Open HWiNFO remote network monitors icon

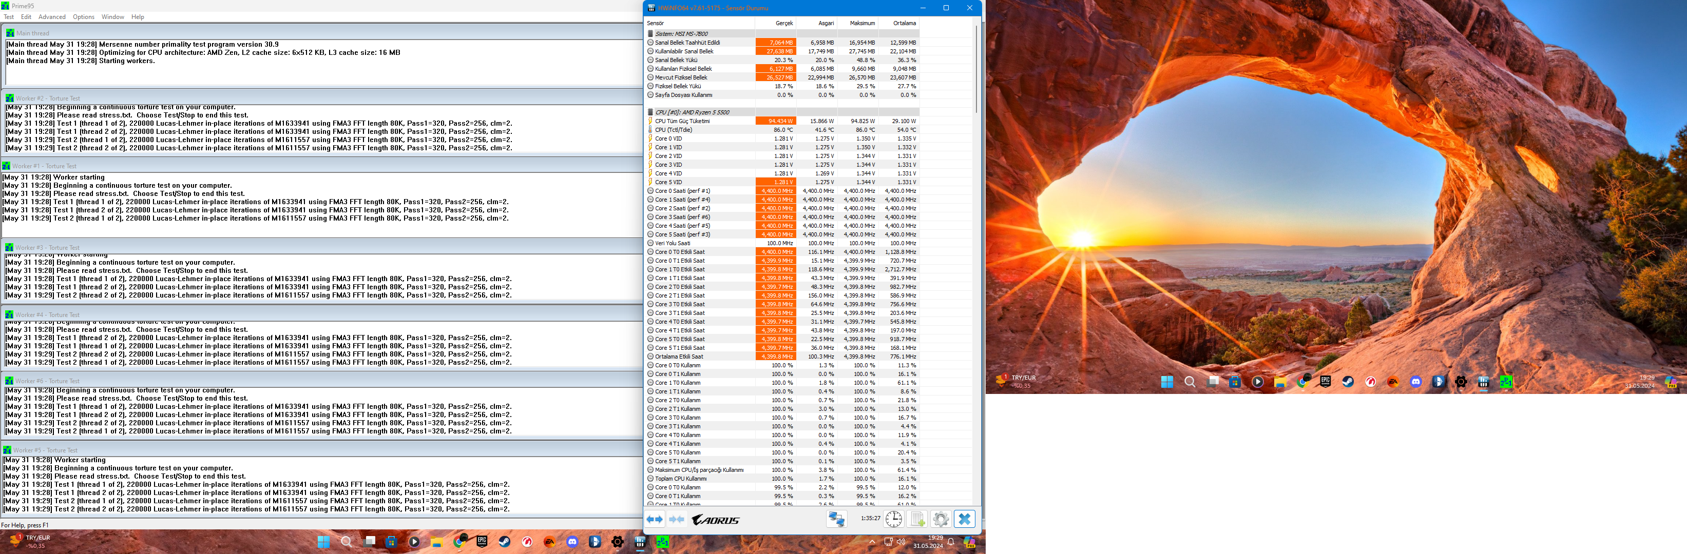[x=836, y=519]
